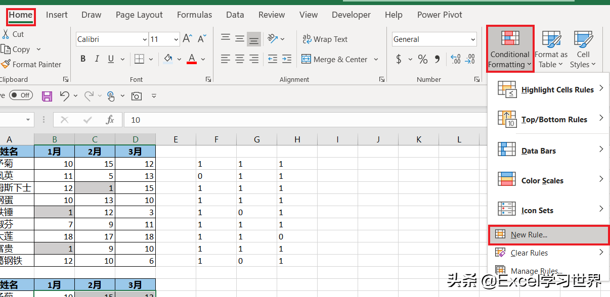Choose New Rule... from the menu

[549, 234]
